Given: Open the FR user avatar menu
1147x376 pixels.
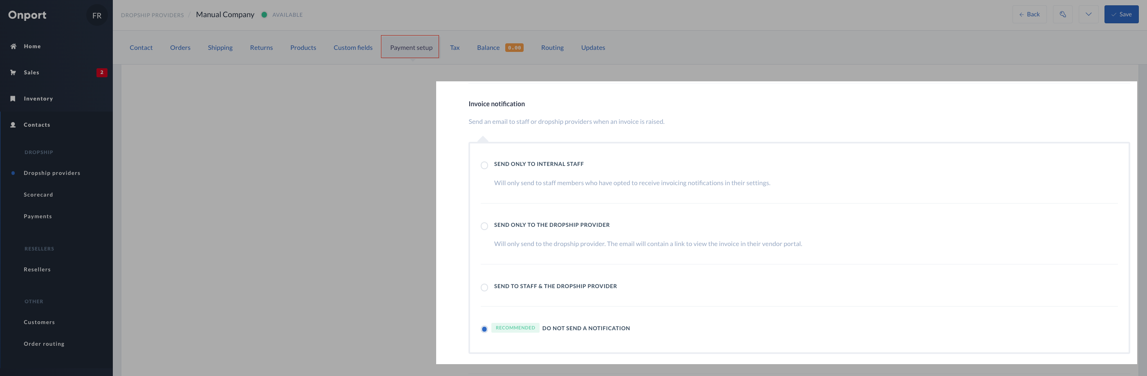Looking at the screenshot, I should click(x=96, y=16).
